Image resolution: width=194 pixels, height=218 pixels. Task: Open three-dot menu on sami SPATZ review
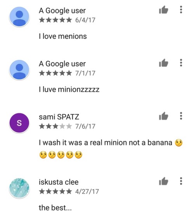(181, 116)
